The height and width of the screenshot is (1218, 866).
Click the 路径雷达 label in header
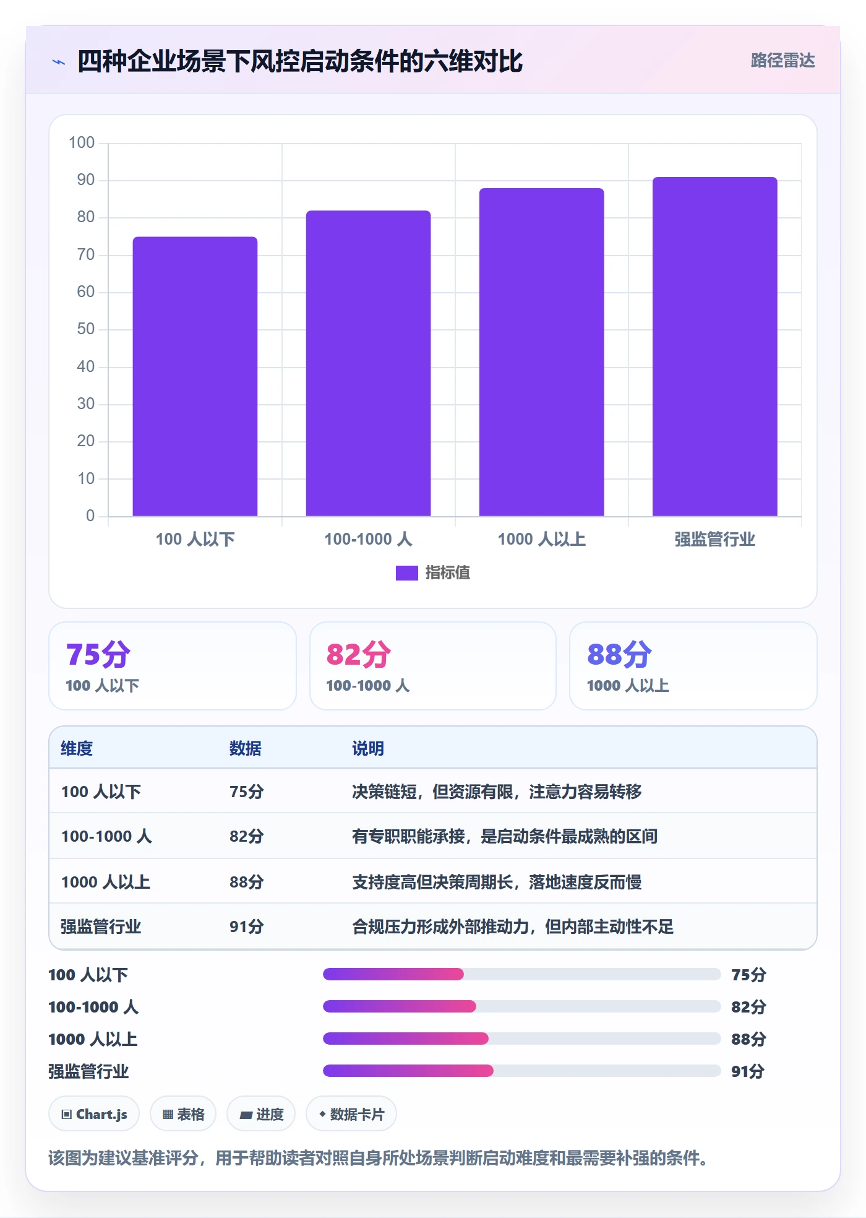click(782, 61)
